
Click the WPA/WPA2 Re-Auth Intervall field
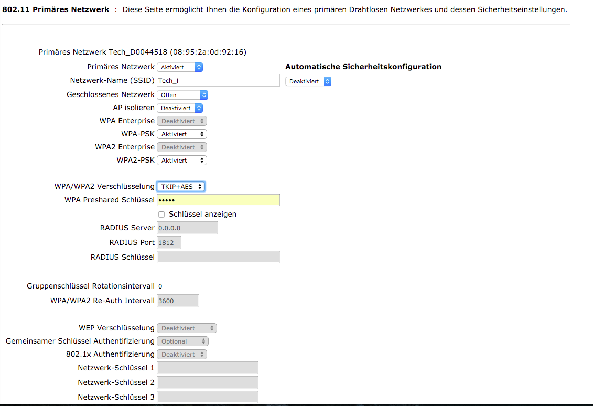point(178,301)
